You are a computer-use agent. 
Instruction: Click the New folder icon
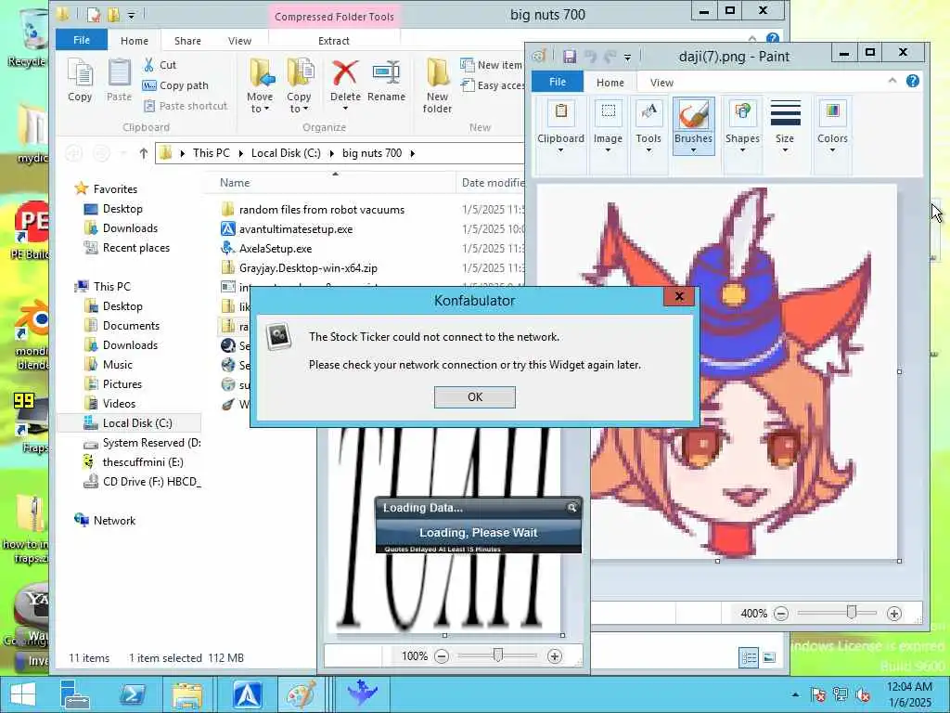[437, 72]
